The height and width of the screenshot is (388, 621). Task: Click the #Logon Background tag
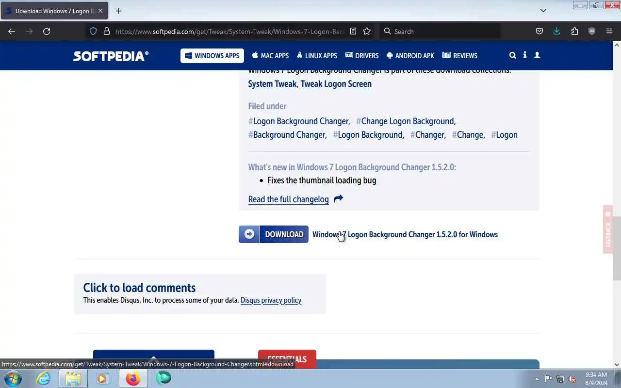click(368, 135)
